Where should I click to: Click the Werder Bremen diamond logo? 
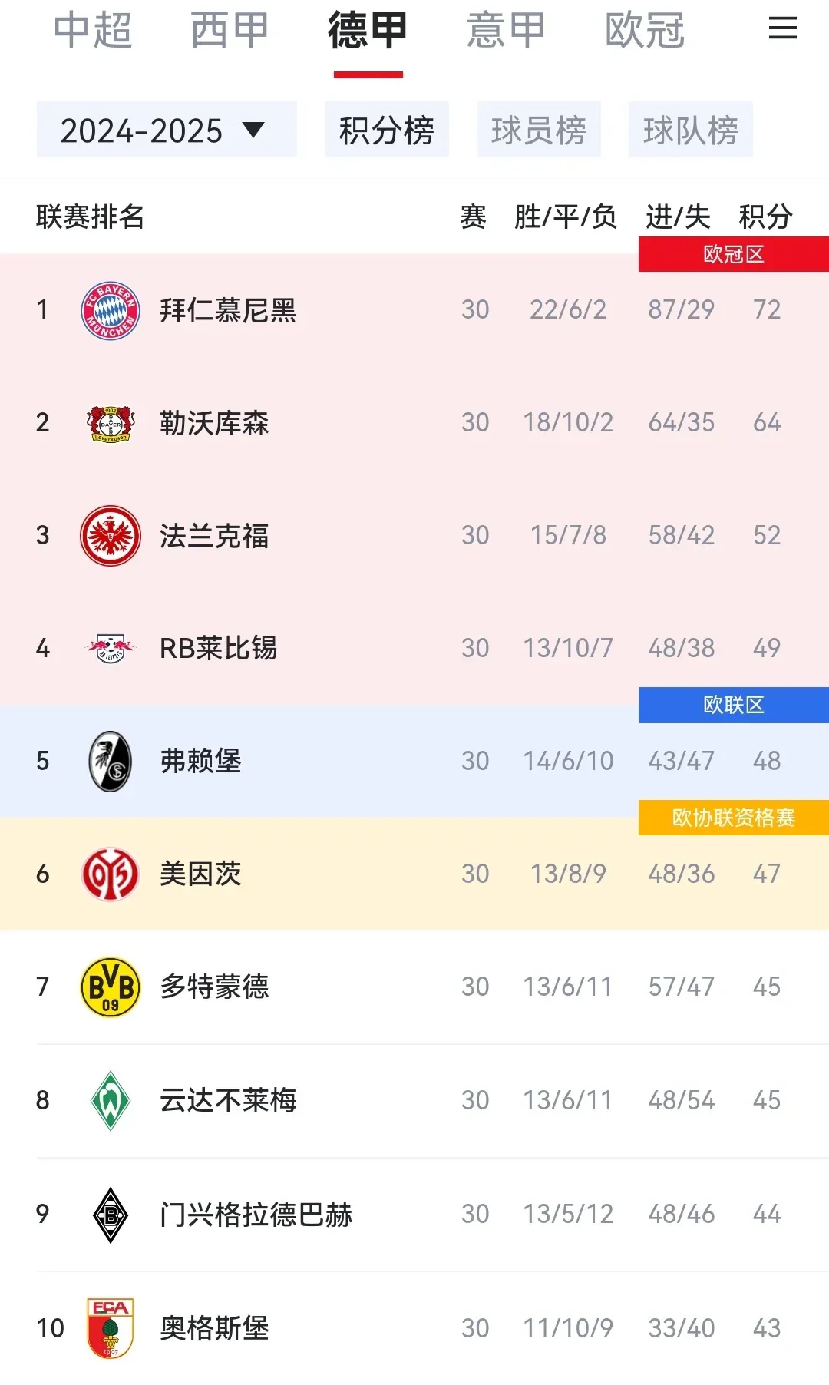tap(111, 1100)
